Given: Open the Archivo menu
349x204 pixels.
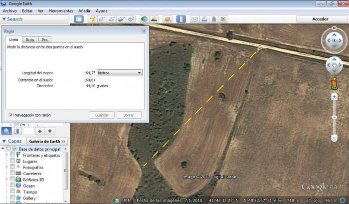Looking at the screenshot, I should coord(9,10).
